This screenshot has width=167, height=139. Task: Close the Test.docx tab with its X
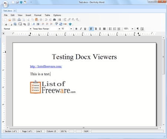click(14, 11)
